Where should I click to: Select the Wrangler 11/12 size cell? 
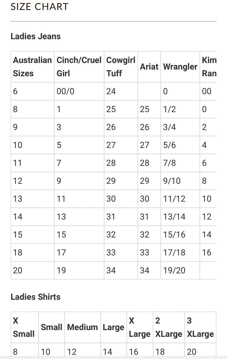tap(174, 199)
